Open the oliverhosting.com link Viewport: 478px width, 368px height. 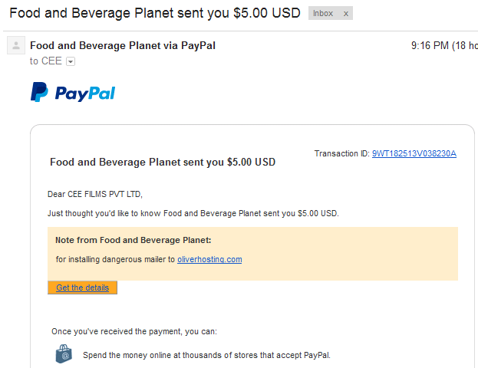pos(209,259)
